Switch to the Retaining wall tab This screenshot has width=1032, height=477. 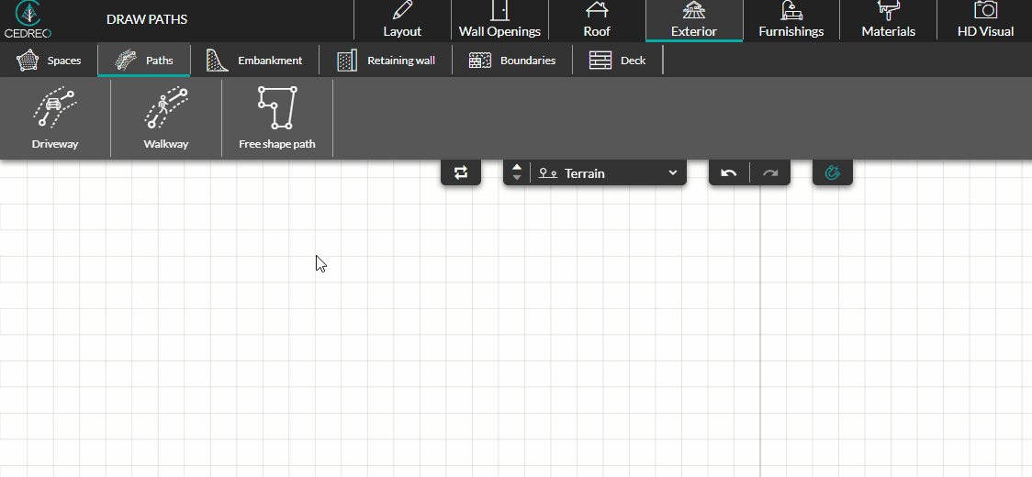click(386, 61)
